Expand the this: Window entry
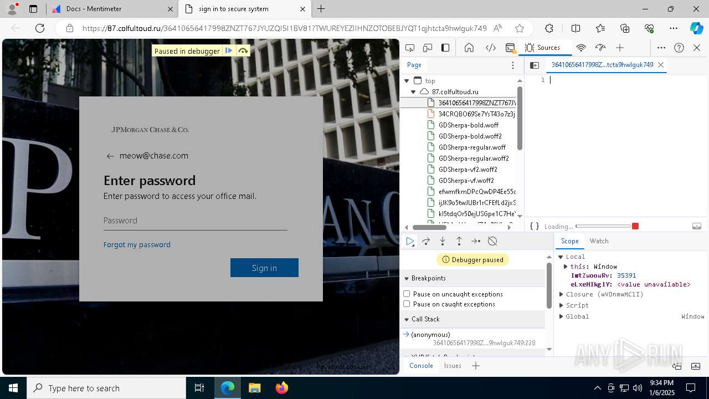 click(566, 267)
